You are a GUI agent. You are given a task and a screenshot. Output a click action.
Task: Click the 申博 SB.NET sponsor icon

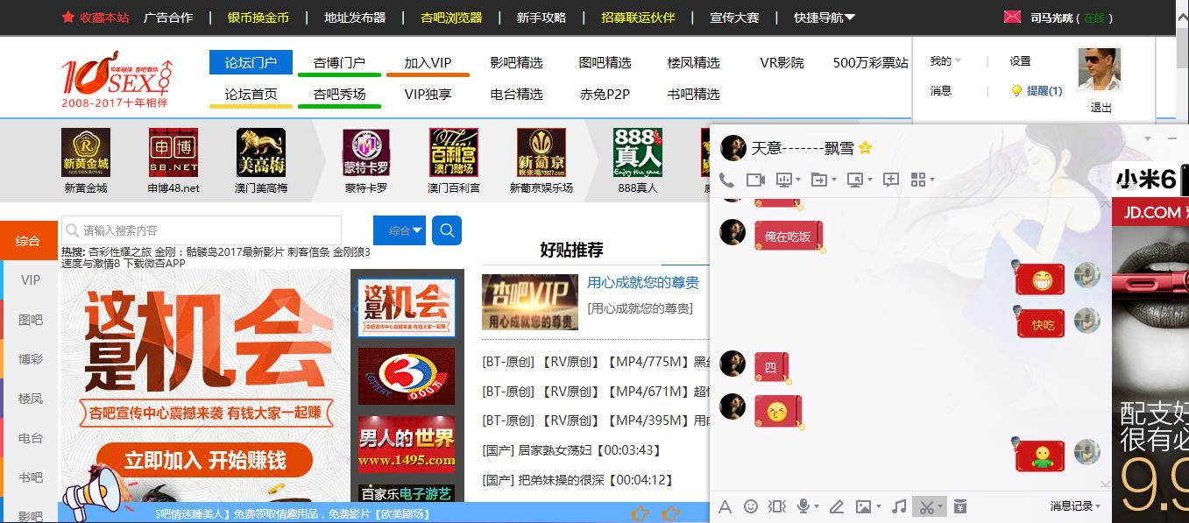point(173,152)
